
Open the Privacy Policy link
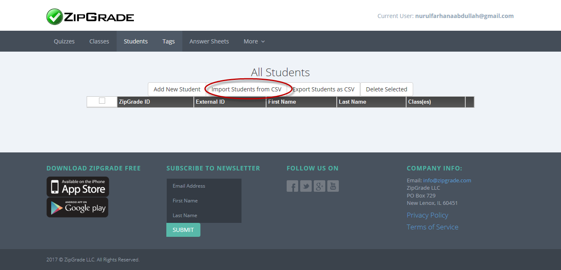[428, 215]
